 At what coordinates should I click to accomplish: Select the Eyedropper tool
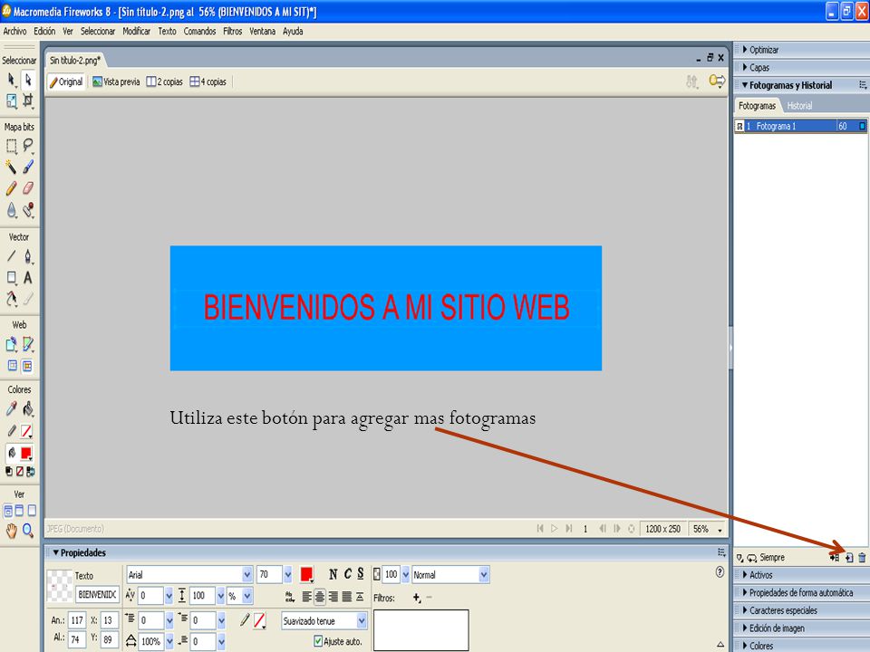click(11, 409)
